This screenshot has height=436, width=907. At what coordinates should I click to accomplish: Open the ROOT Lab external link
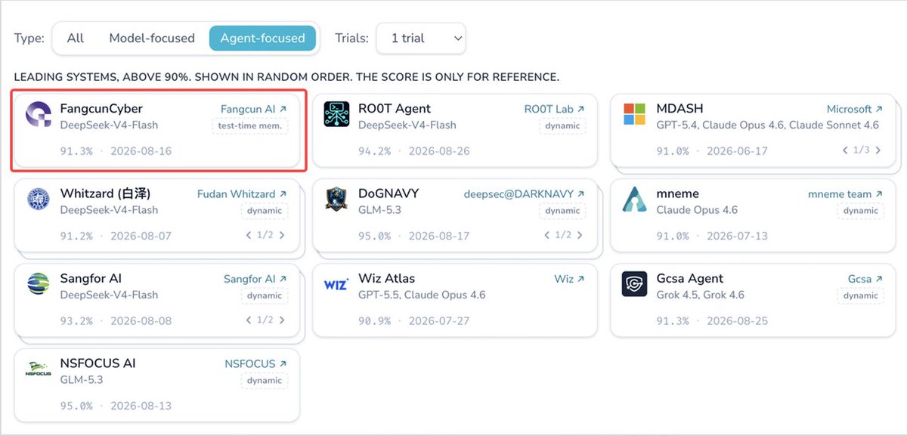(554, 109)
